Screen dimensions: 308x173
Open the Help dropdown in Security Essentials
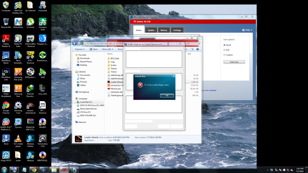point(247,30)
